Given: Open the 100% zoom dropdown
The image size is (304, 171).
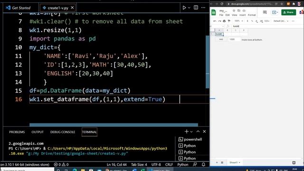Looking at the screenshot, I should tap(238, 21).
